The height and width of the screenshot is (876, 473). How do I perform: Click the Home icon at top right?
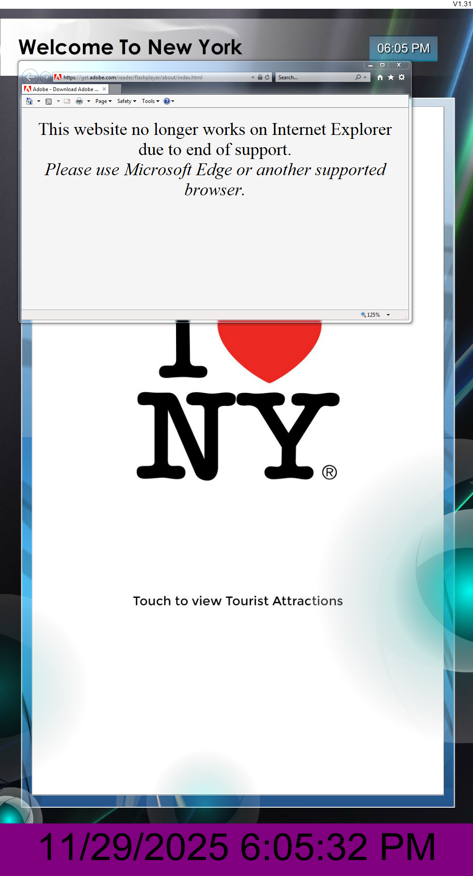coord(380,77)
